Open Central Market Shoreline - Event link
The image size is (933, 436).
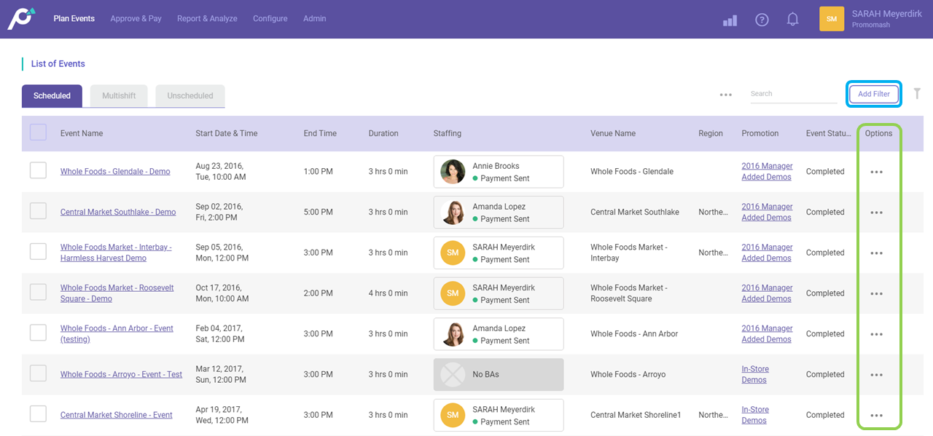click(x=117, y=415)
